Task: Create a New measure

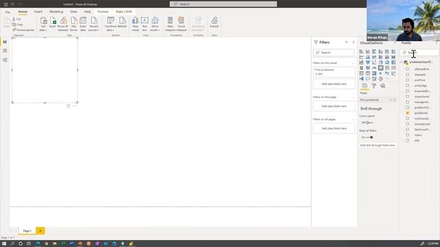Action: point(170,24)
